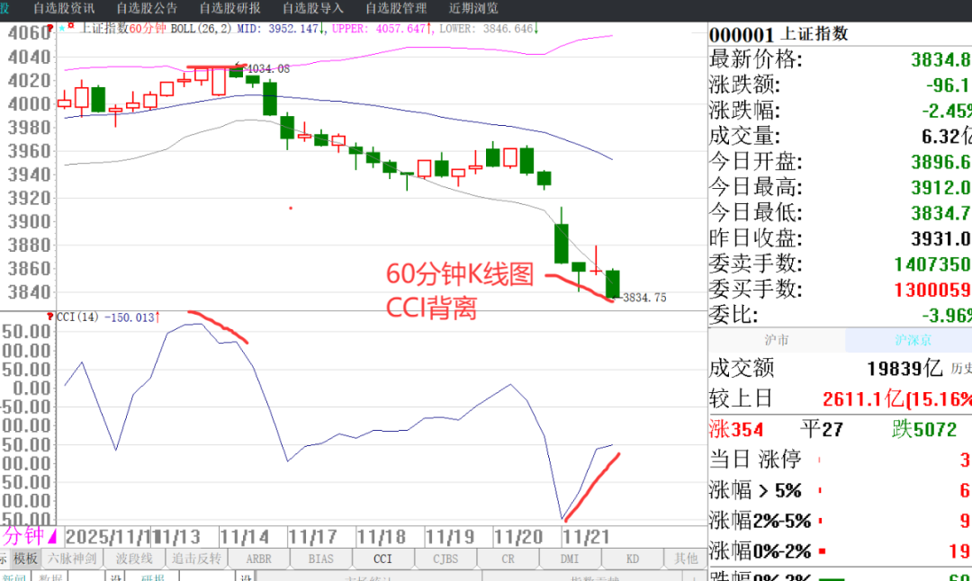Switch to the BIAS indicator tab

pyautogui.click(x=321, y=559)
